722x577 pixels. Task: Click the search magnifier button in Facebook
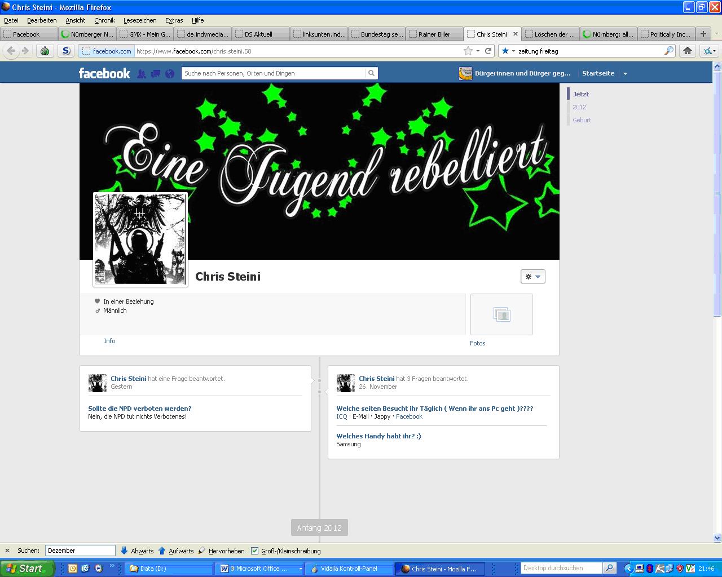(371, 73)
